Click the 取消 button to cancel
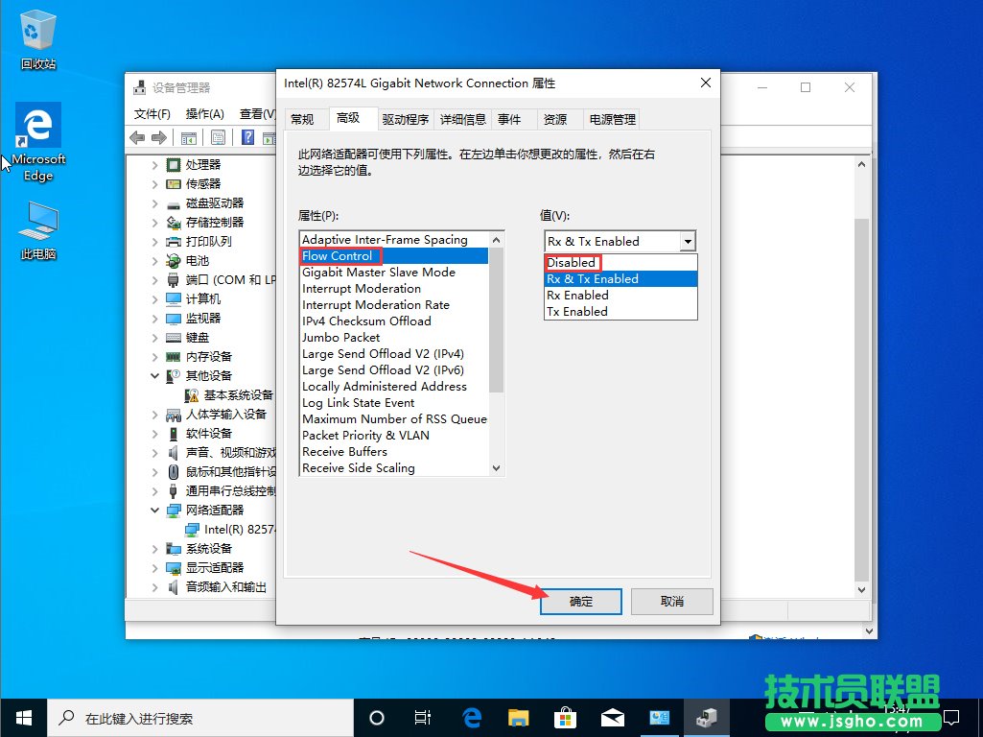Viewport: 983px width, 737px height. click(671, 602)
